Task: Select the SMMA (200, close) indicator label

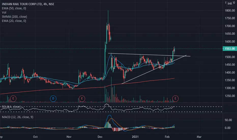Action: point(14,17)
